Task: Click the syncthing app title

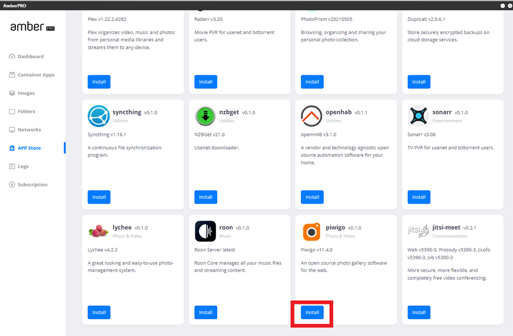Action: point(127,112)
